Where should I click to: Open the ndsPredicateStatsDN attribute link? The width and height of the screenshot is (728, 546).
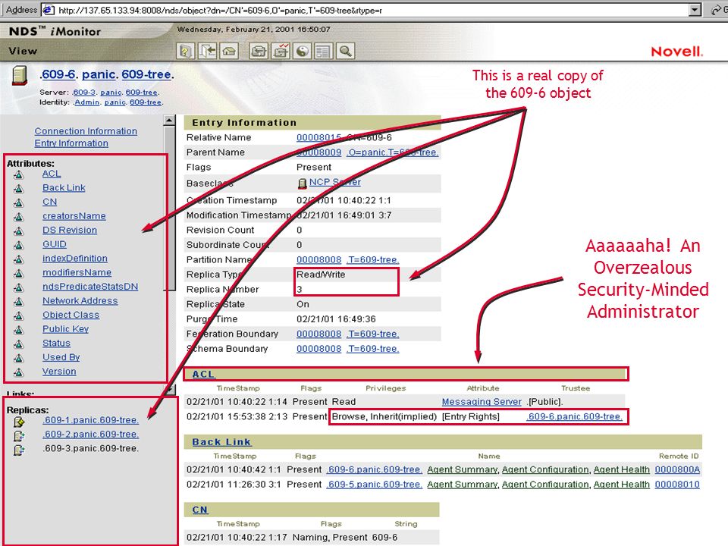[90, 287]
